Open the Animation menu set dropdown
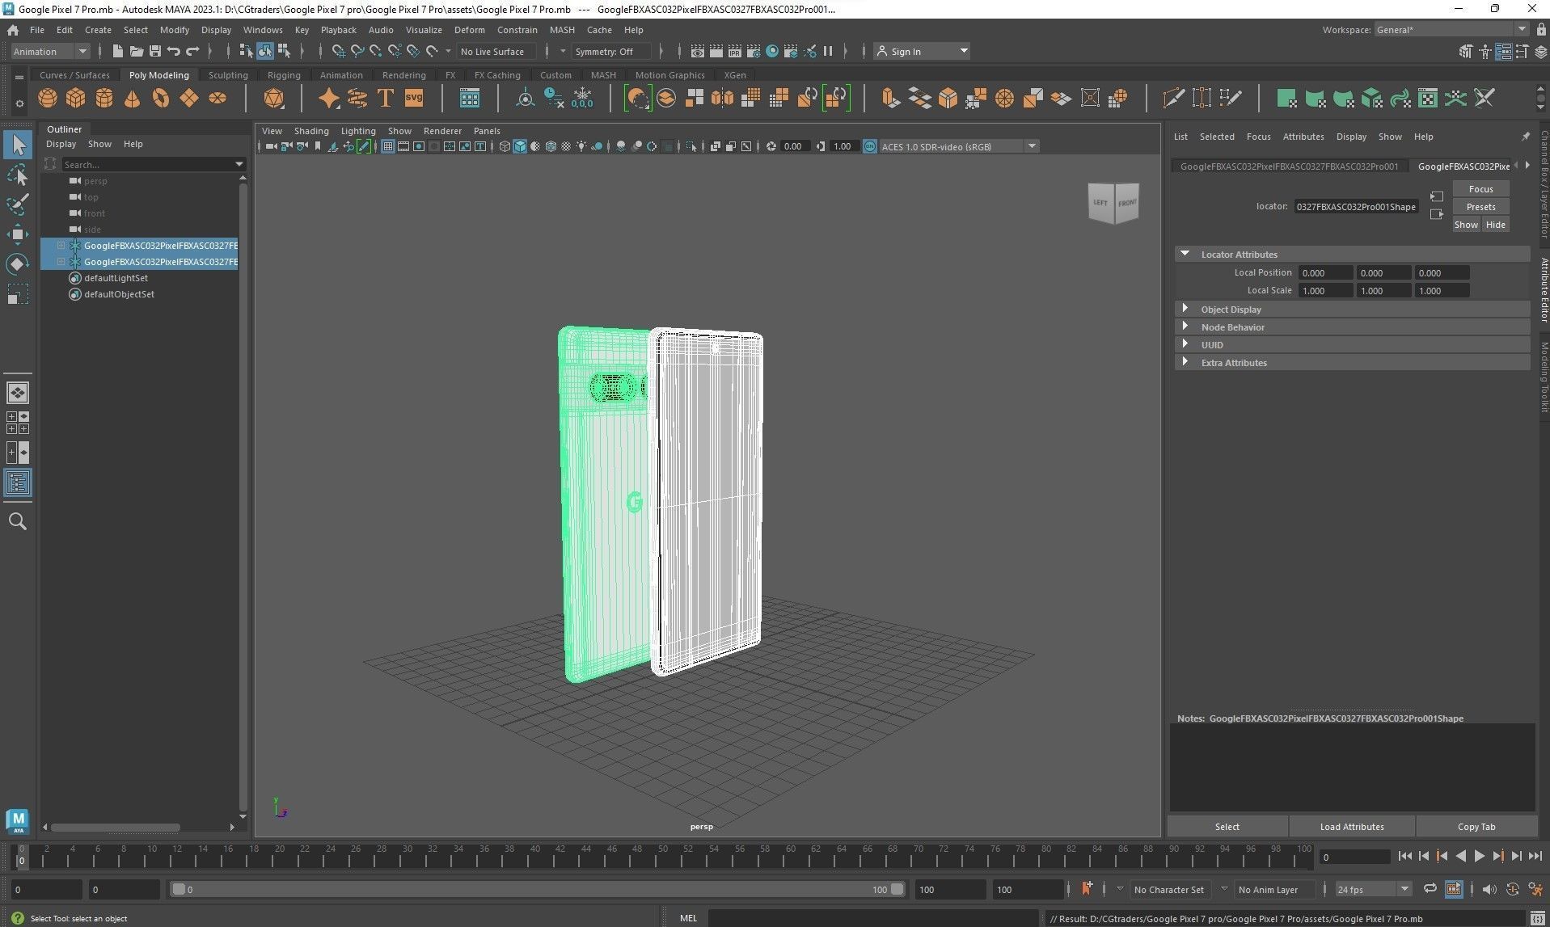 [50, 52]
